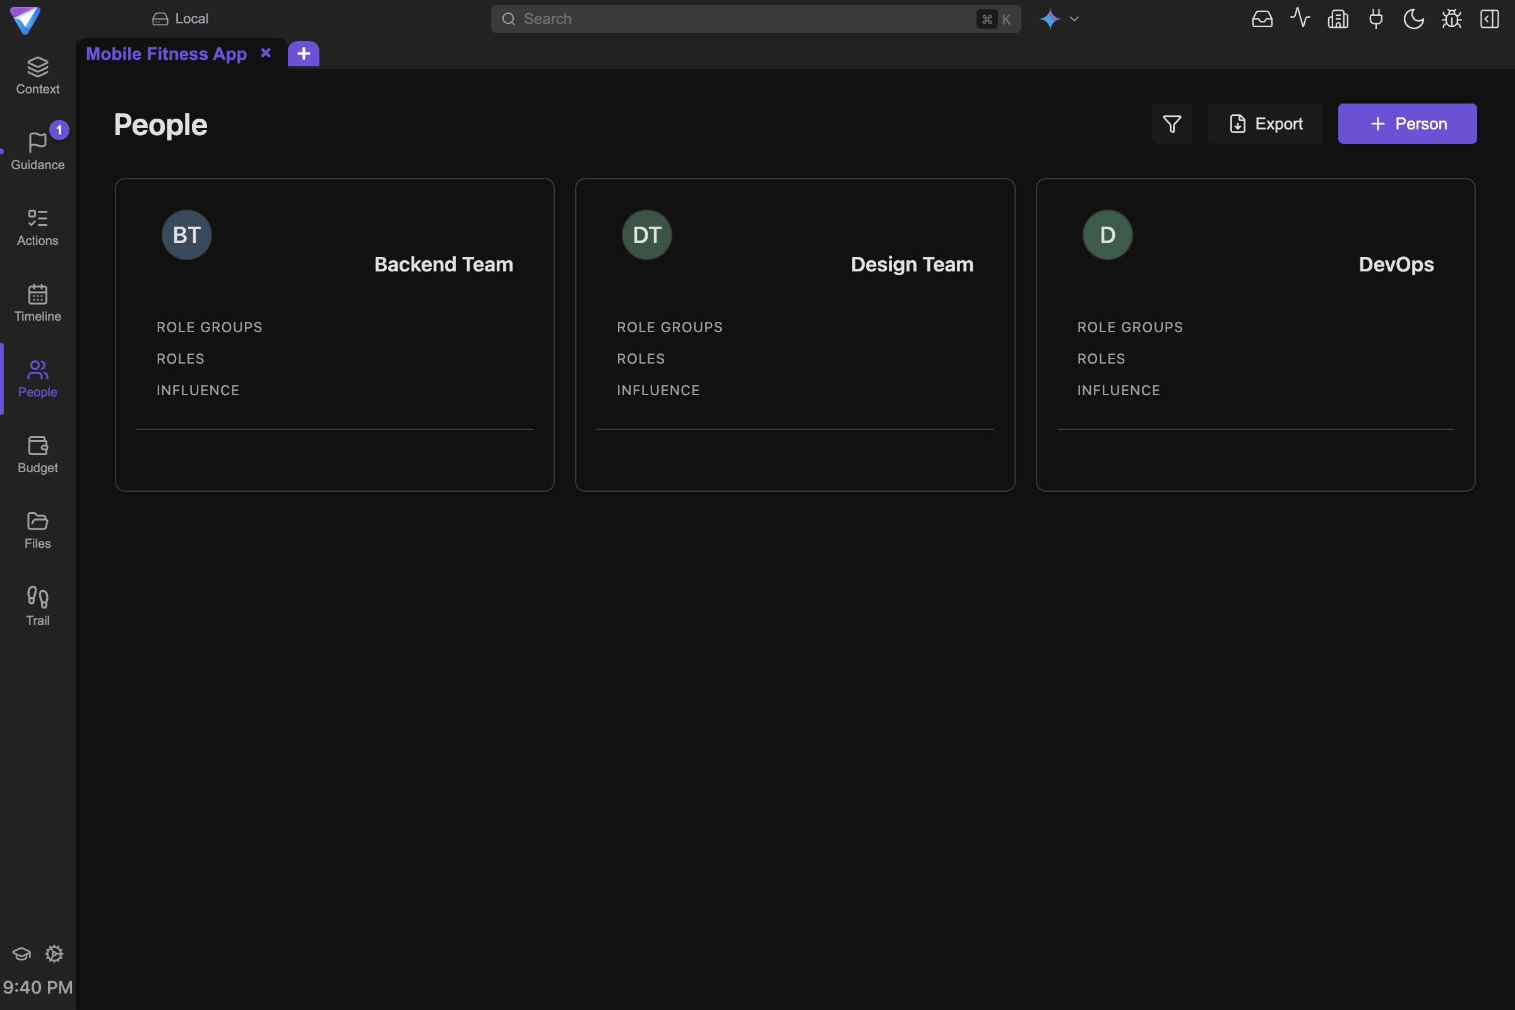Click the Guidance notification badge showing 1

pos(59,130)
